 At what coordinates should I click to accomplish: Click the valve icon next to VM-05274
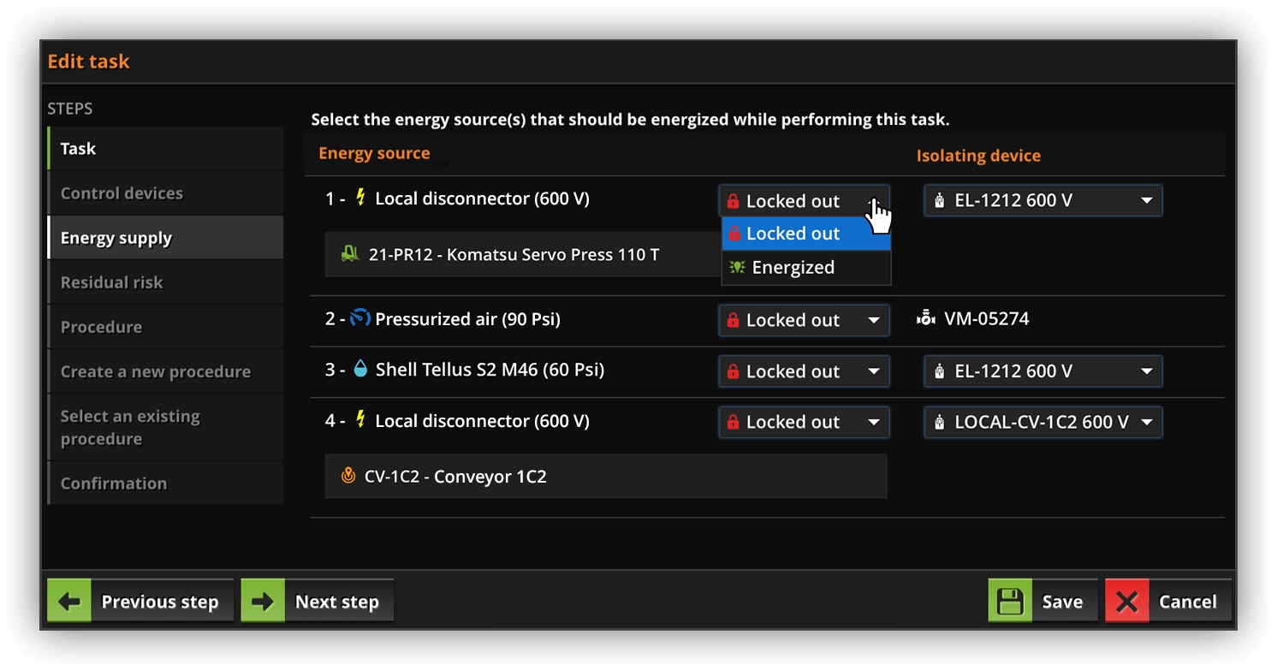pos(925,319)
